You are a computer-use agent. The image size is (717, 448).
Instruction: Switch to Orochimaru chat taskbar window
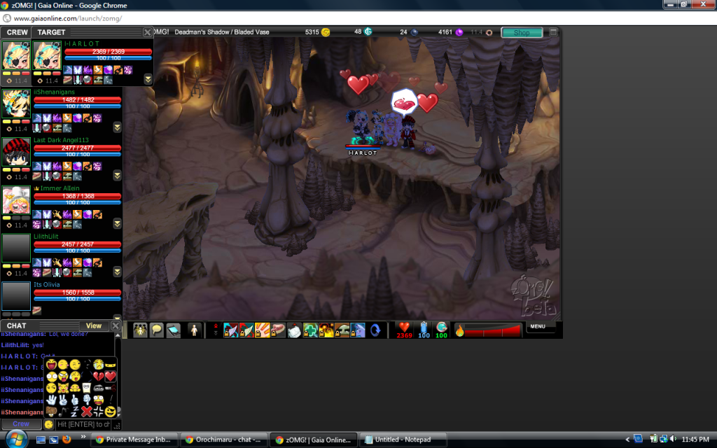tap(223, 440)
